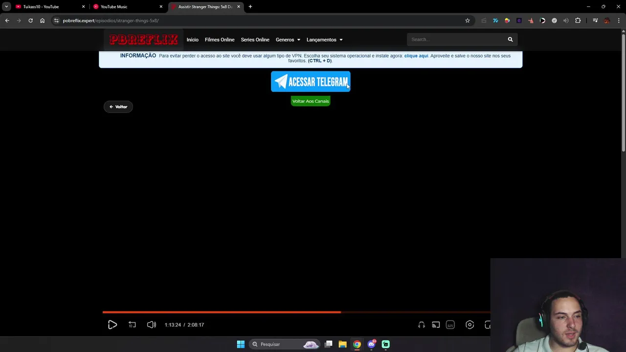
Task: Open audio track headphones option
Action: pos(422,325)
